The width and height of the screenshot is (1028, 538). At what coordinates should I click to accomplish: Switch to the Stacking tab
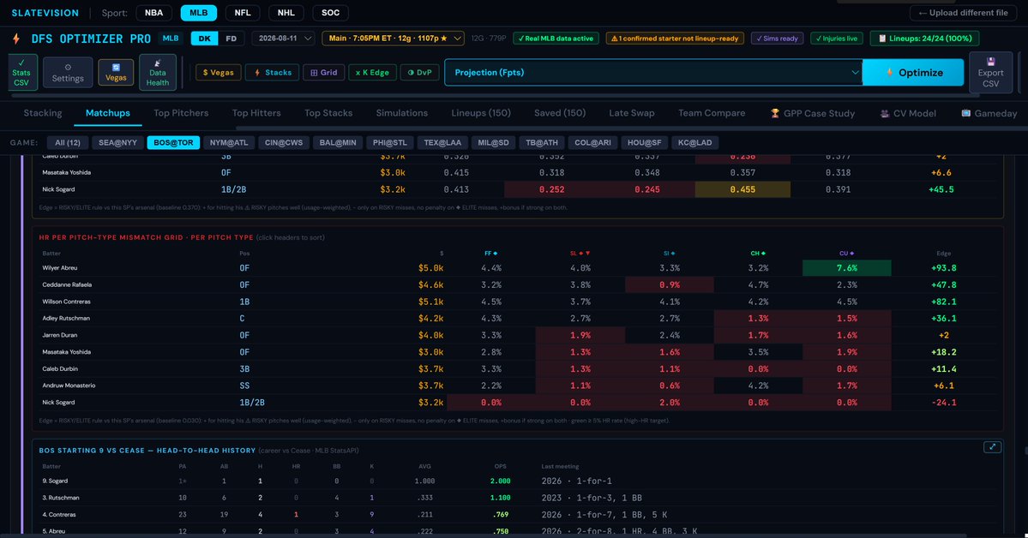tap(43, 113)
